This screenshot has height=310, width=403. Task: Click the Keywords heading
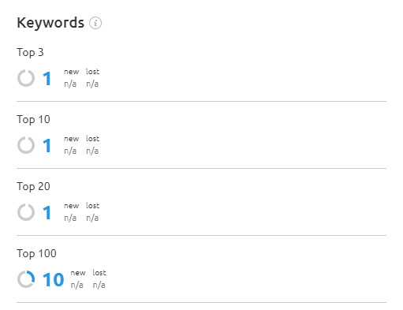[x=50, y=23]
